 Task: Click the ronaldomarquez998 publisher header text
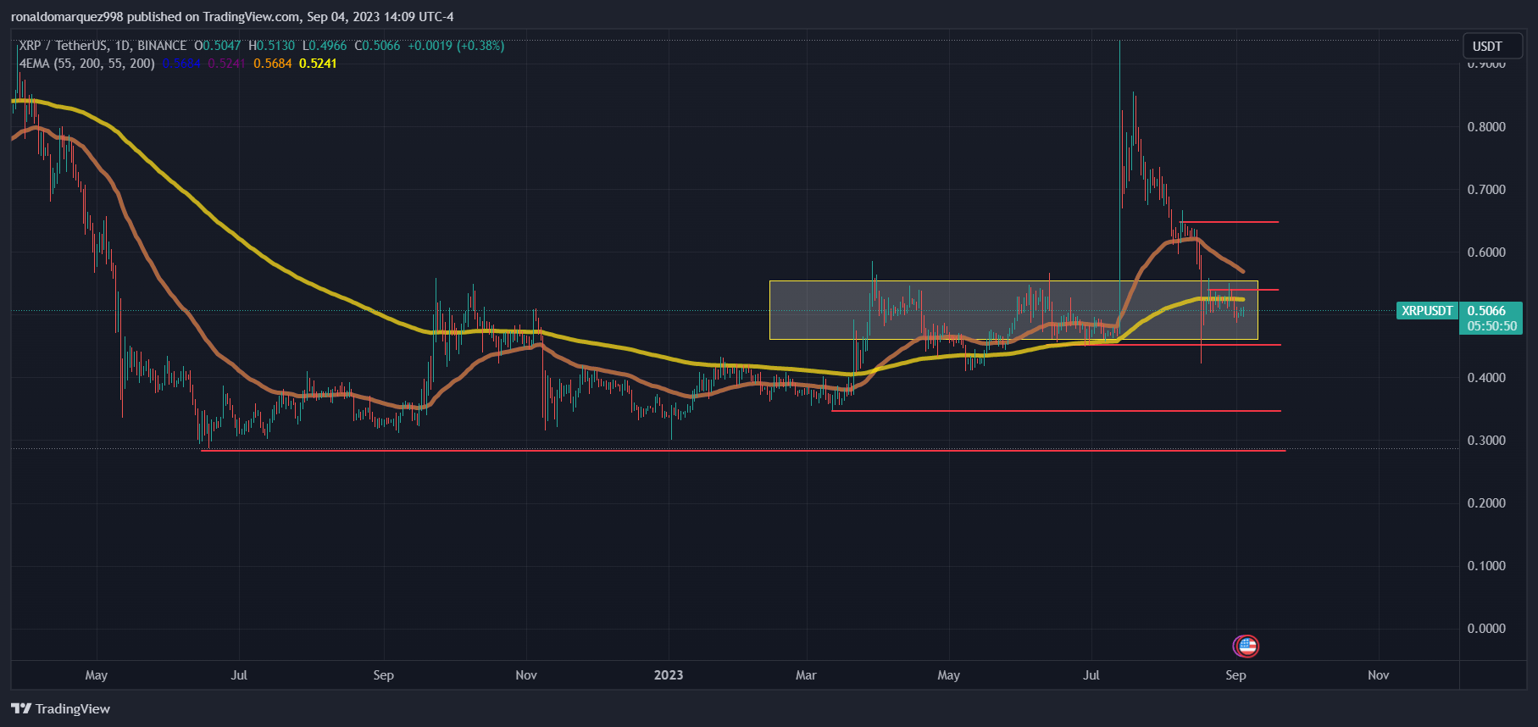pos(232,17)
